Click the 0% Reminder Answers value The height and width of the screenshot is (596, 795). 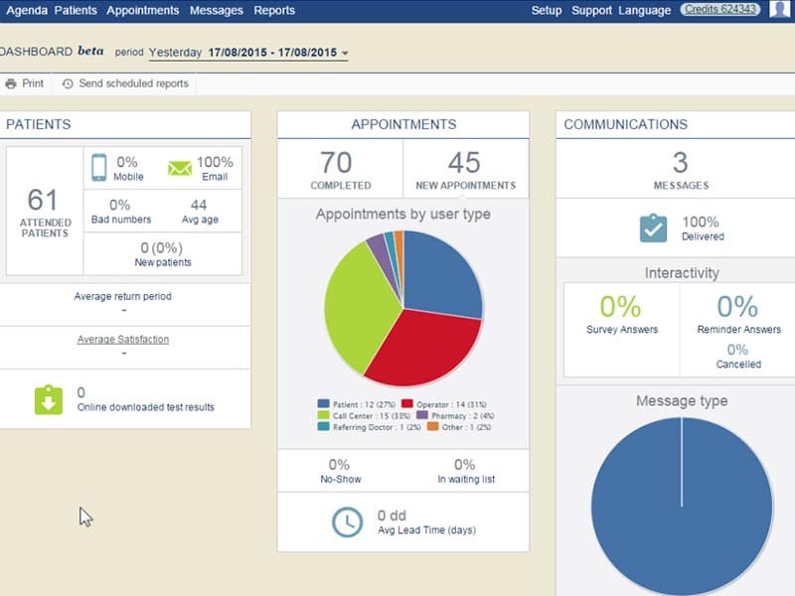pos(737,307)
